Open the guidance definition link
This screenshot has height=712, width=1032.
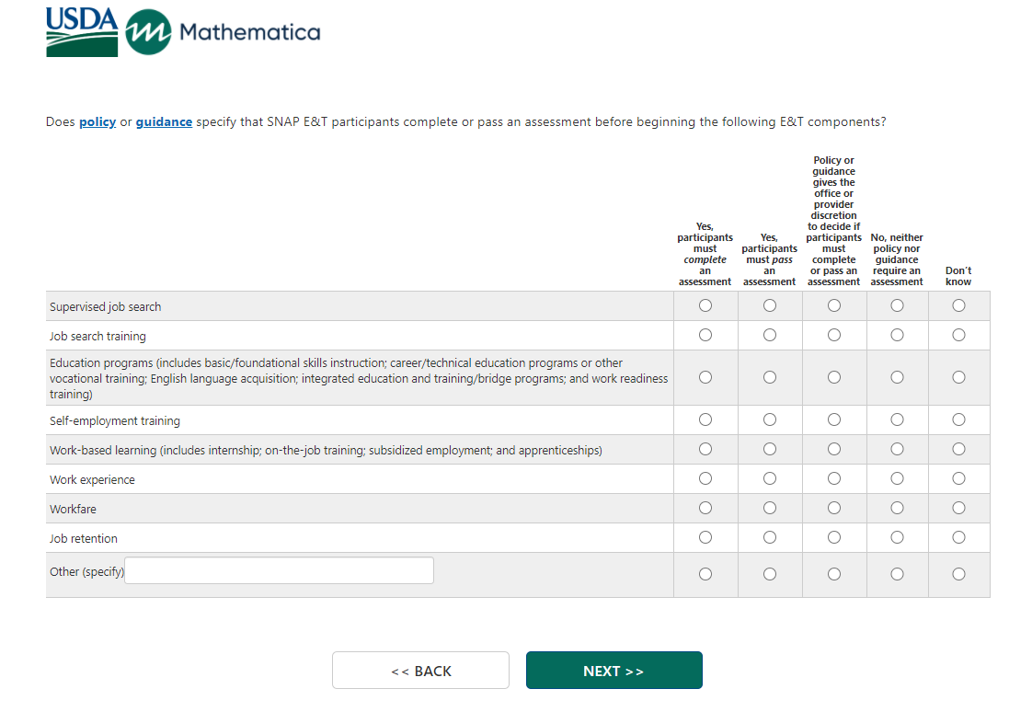164,121
